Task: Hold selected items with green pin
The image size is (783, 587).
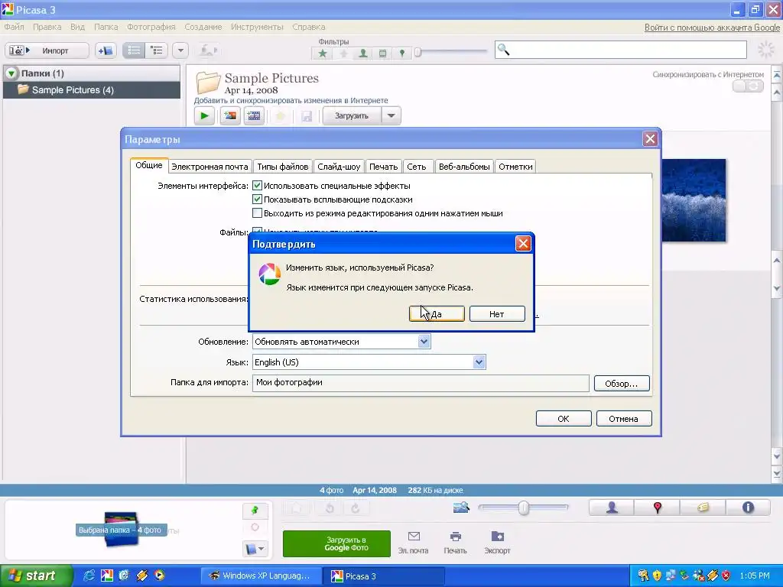Action: tap(255, 510)
